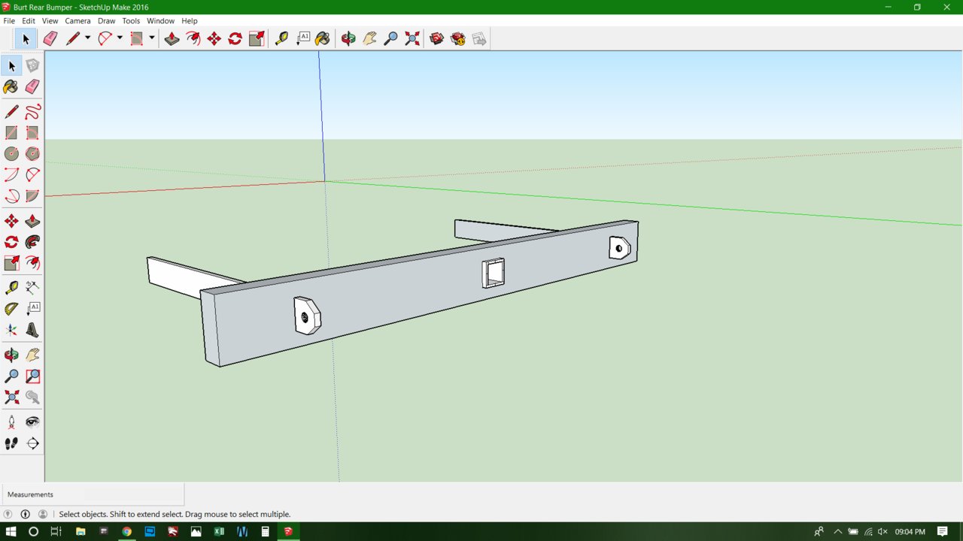Select Tape Measure in the top toolbar
The image size is (963, 541).
pos(281,38)
